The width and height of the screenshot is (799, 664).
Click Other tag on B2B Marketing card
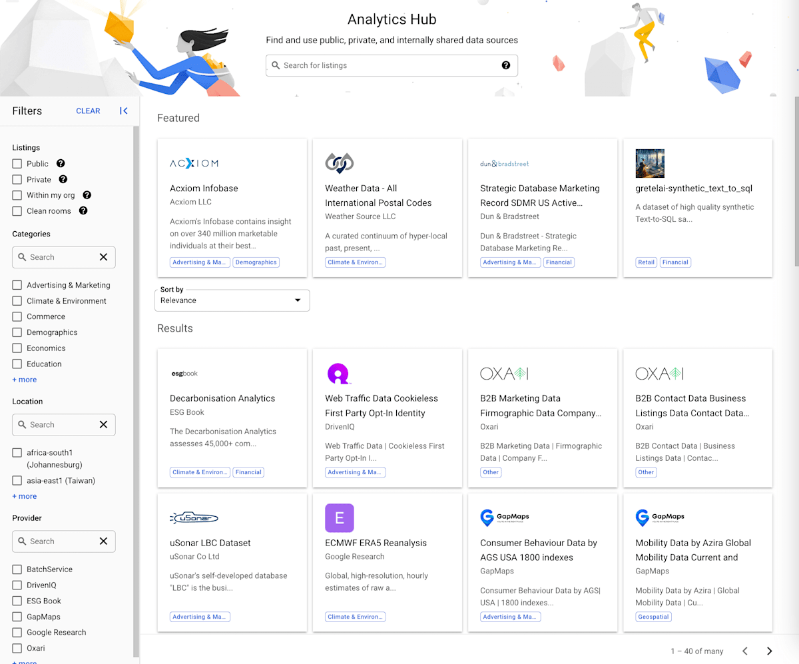(x=491, y=472)
